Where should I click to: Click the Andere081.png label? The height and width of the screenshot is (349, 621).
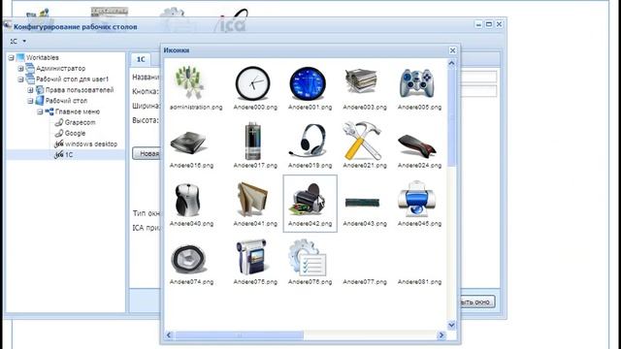419,282
